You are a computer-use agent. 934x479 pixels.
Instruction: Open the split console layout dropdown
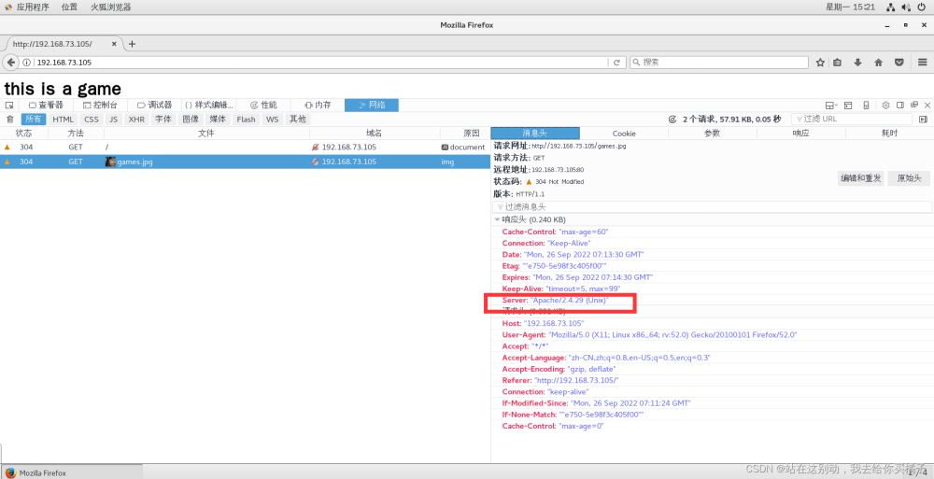pyautogui.click(x=831, y=106)
